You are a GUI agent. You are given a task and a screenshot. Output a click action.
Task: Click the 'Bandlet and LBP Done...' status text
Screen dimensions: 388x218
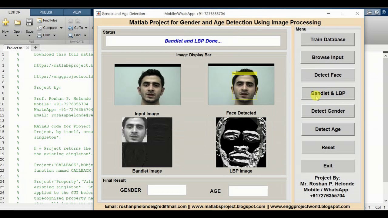[x=193, y=41]
